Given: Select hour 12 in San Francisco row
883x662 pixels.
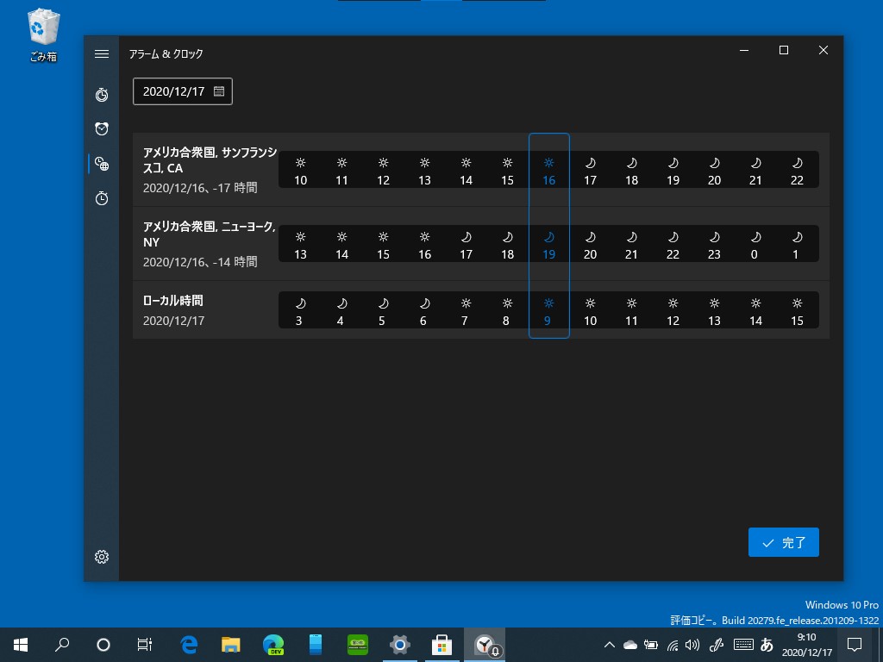Looking at the screenshot, I should click(x=384, y=172).
